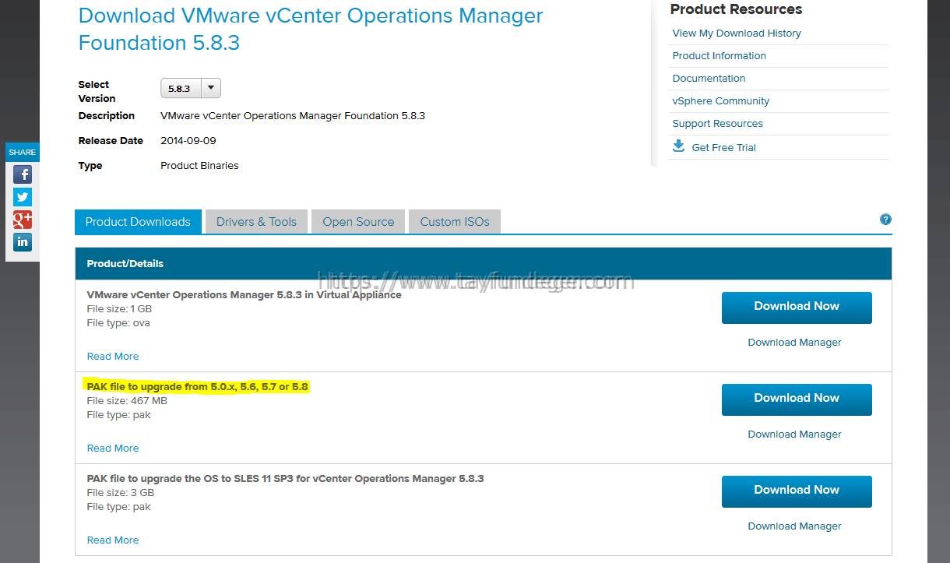Switch to Product Downloads tab
Viewport: 950px width, 563px height.
click(138, 222)
